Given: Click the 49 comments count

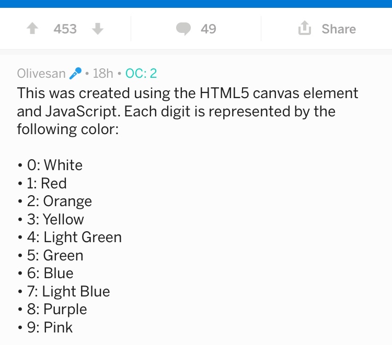Looking at the screenshot, I should 208,29.
